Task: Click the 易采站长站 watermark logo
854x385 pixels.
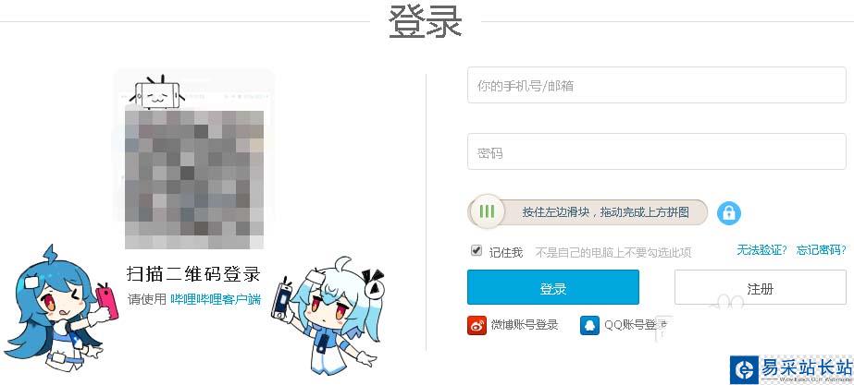Action: pos(791,370)
